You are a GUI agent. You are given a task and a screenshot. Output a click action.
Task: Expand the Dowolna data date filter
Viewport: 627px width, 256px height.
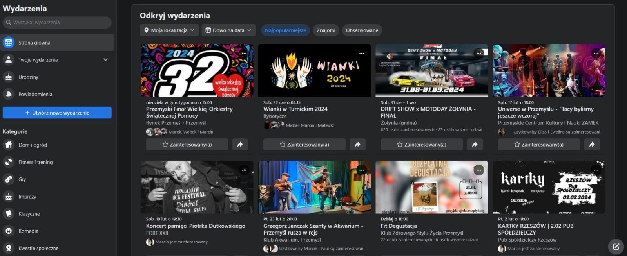point(228,30)
